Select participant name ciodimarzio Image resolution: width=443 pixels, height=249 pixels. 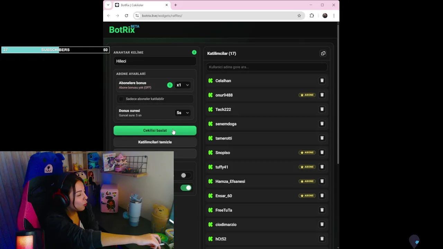tap(226, 224)
